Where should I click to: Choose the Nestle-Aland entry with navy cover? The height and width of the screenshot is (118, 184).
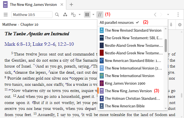coord(131,45)
